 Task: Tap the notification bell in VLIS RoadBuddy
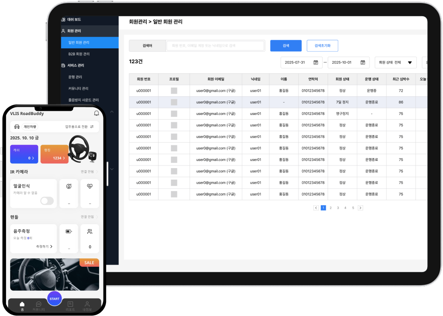(x=96, y=113)
